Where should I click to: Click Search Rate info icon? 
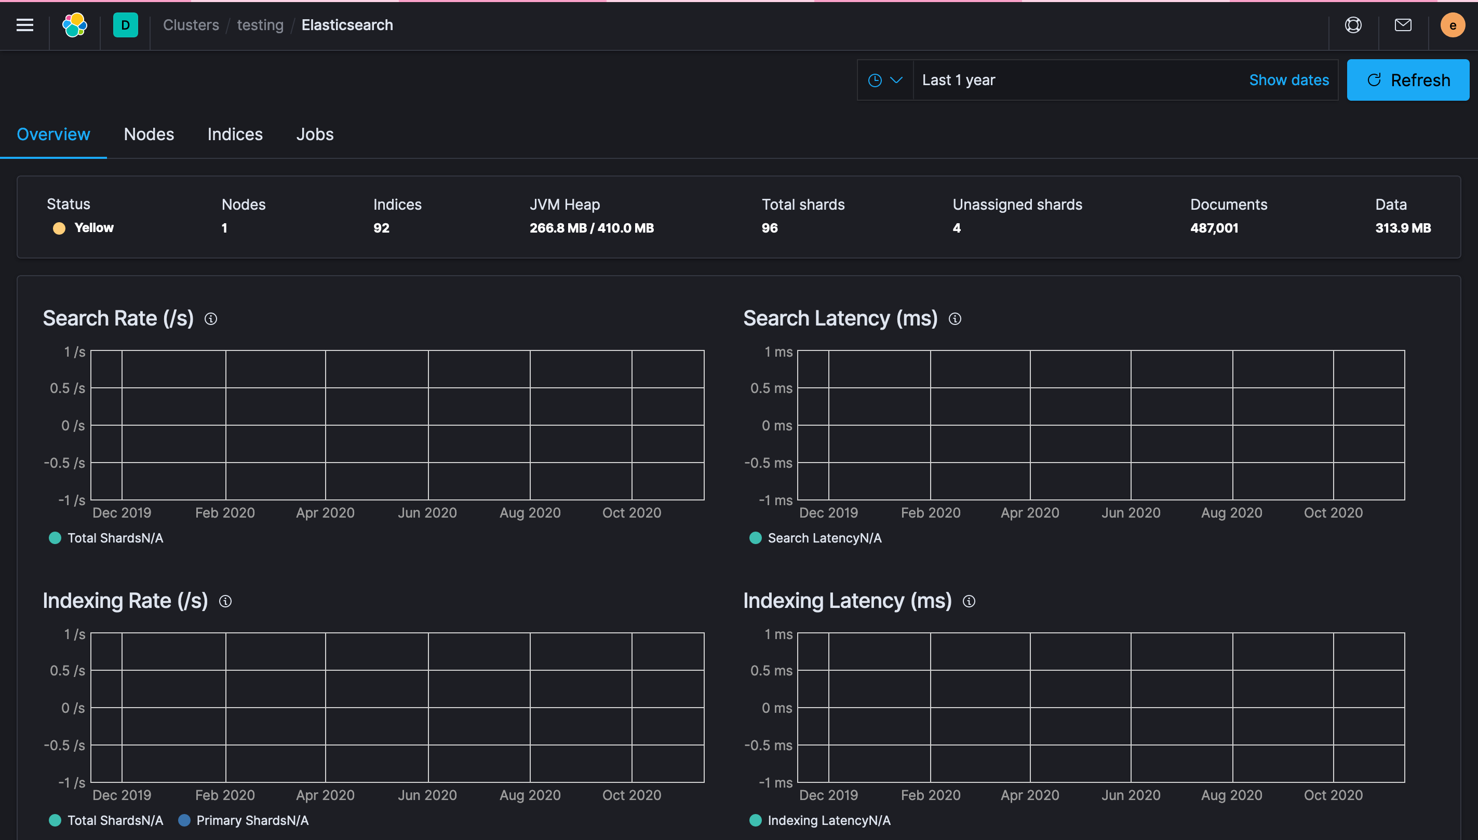[211, 319]
